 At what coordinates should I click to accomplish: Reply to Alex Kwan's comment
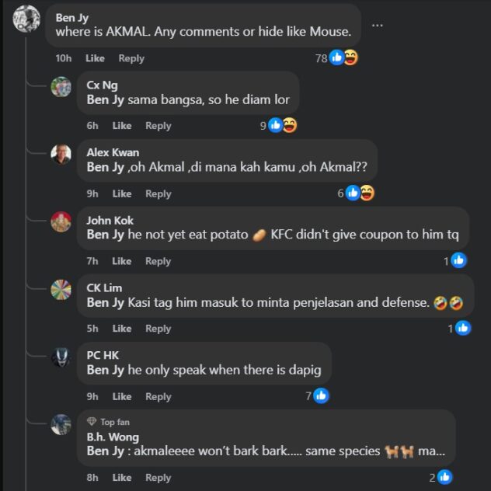(158, 193)
